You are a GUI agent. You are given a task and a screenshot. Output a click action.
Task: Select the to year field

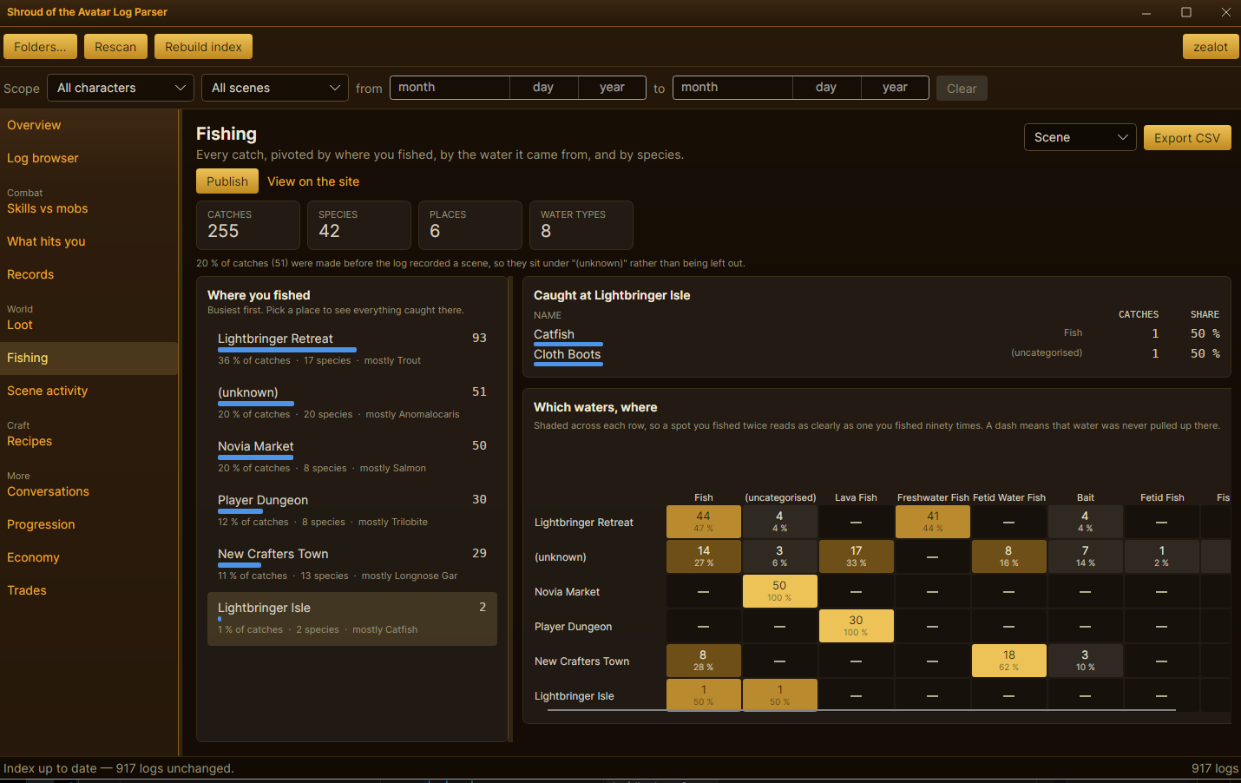(x=895, y=88)
